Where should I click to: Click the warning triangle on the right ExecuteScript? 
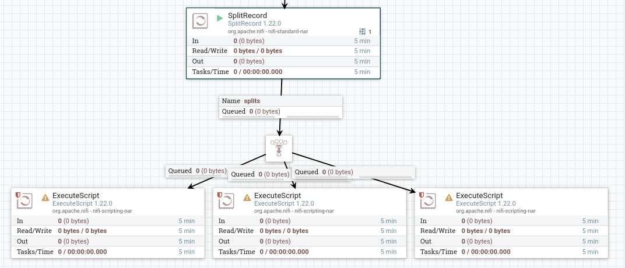click(x=448, y=198)
